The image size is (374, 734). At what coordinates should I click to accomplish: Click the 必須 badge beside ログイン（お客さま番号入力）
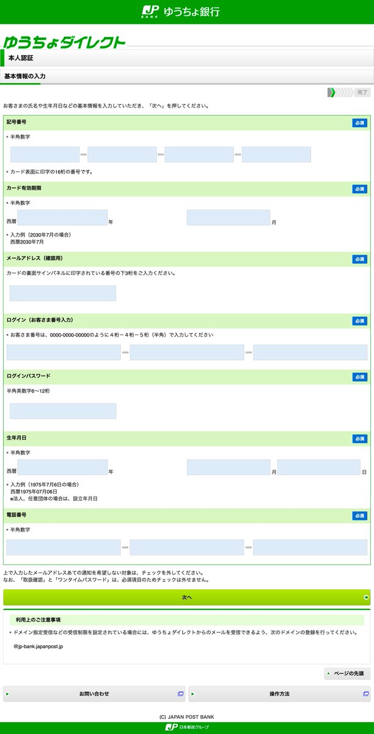click(360, 321)
